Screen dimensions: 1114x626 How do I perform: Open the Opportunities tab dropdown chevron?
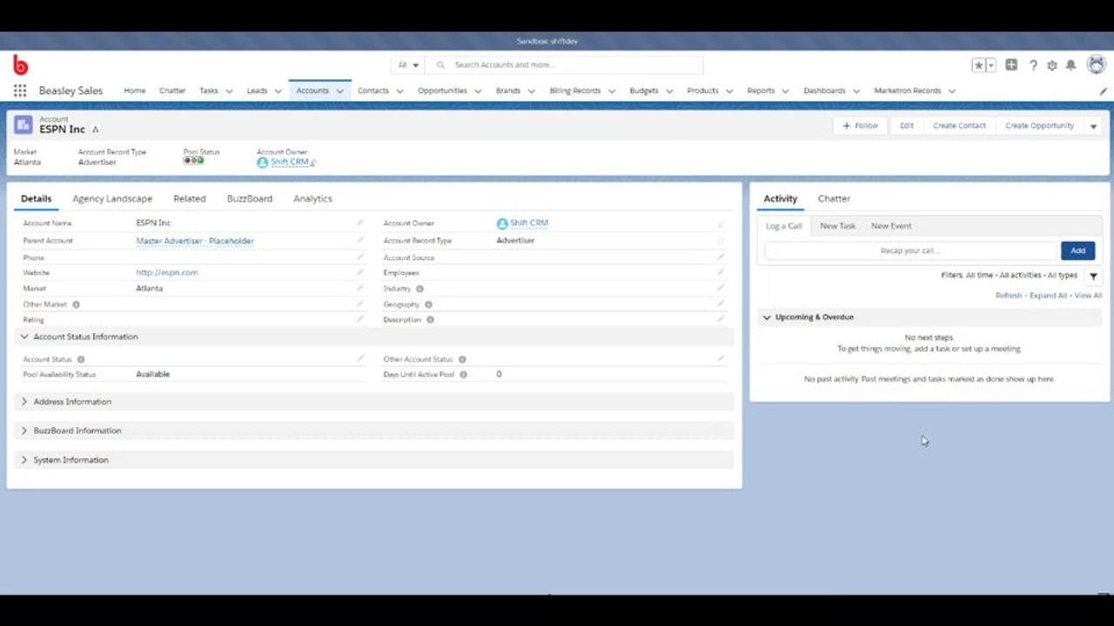click(x=478, y=90)
